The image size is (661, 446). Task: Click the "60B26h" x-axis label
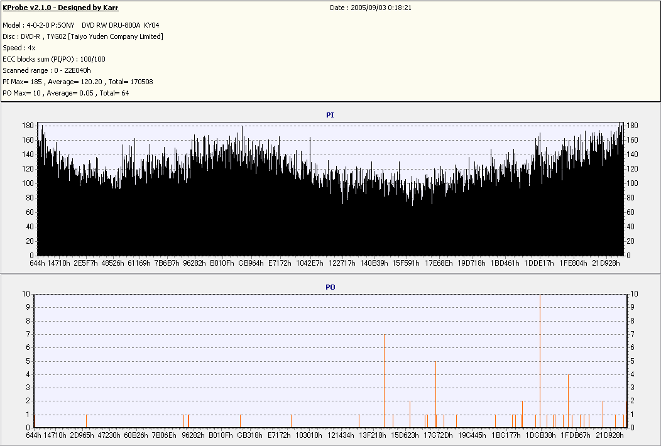(136, 435)
